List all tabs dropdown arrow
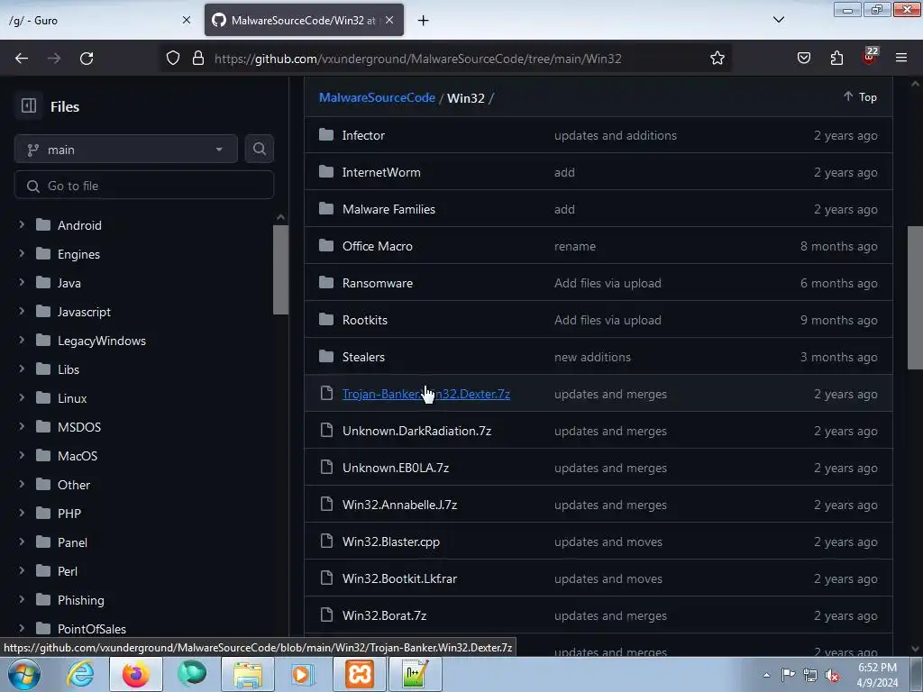Image resolution: width=923 pixels, height=692 pixels. (x=778, y=20)
